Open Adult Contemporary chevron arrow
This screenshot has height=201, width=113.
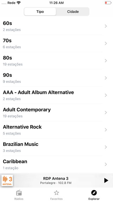106,113
